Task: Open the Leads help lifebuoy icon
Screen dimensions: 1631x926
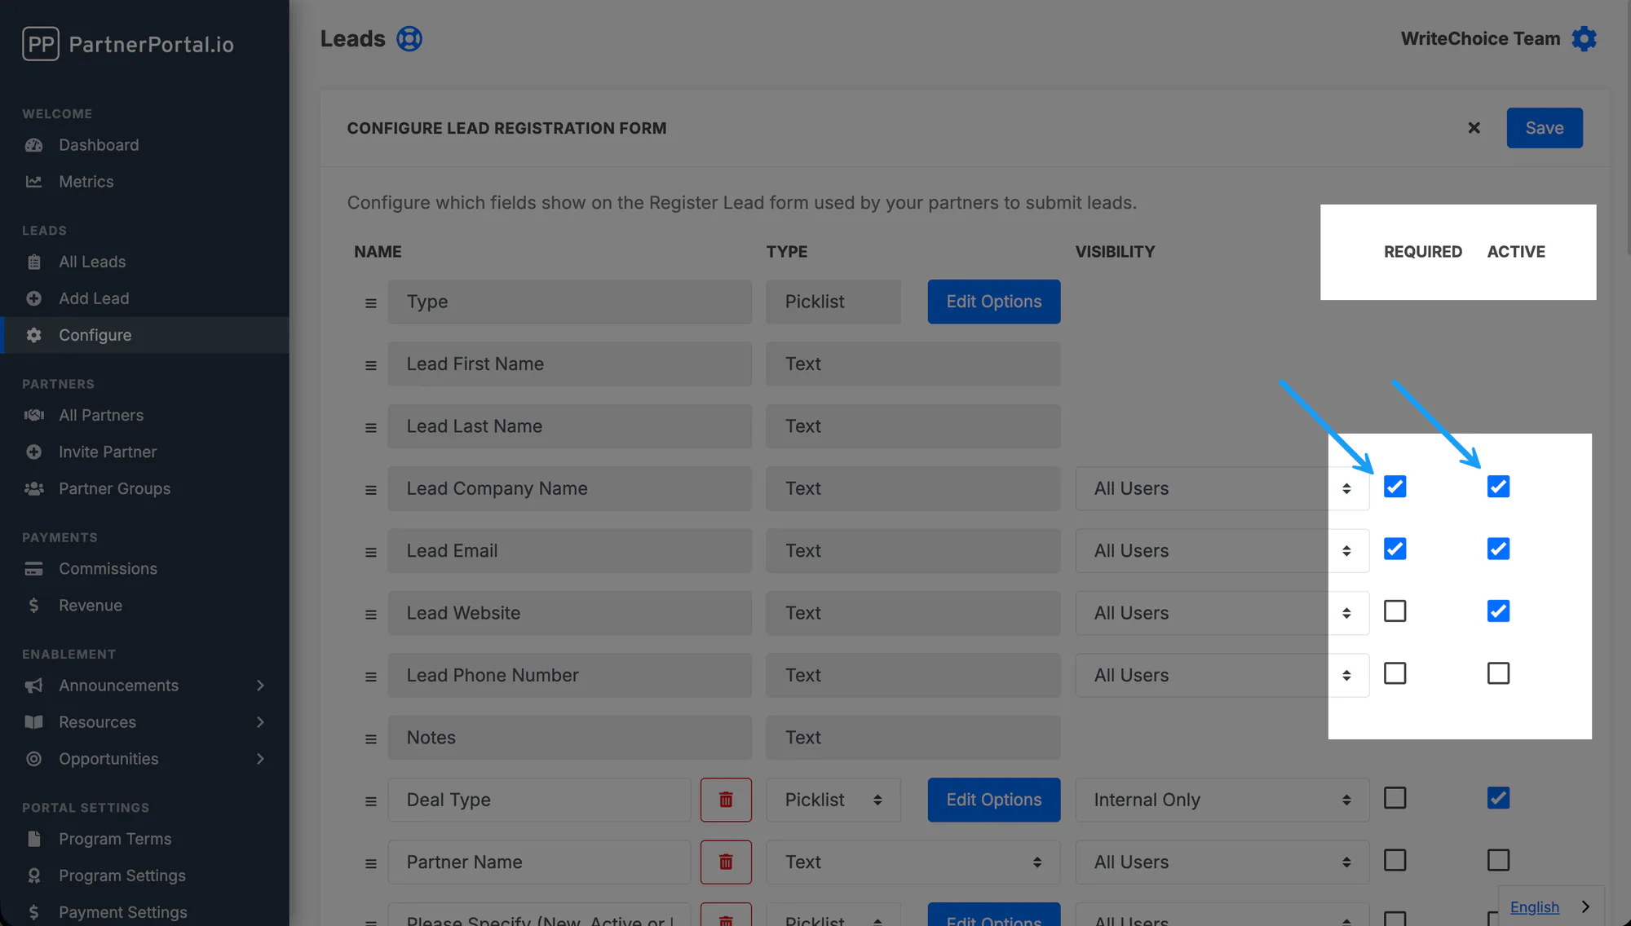Action: click(x=409, y=38)
